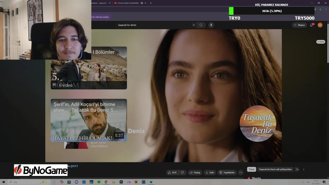Click the Windows taskbar search box

(28, 182)
